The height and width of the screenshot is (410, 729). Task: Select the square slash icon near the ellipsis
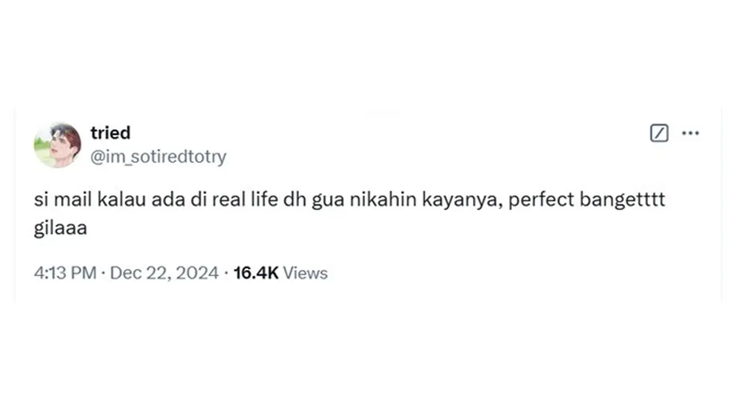[659, 133]
